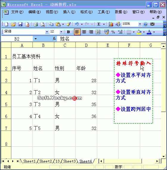Switch to the sheet tab named 13
The height and width of the screenshot is (170, 167).
[x=58, y=161]
